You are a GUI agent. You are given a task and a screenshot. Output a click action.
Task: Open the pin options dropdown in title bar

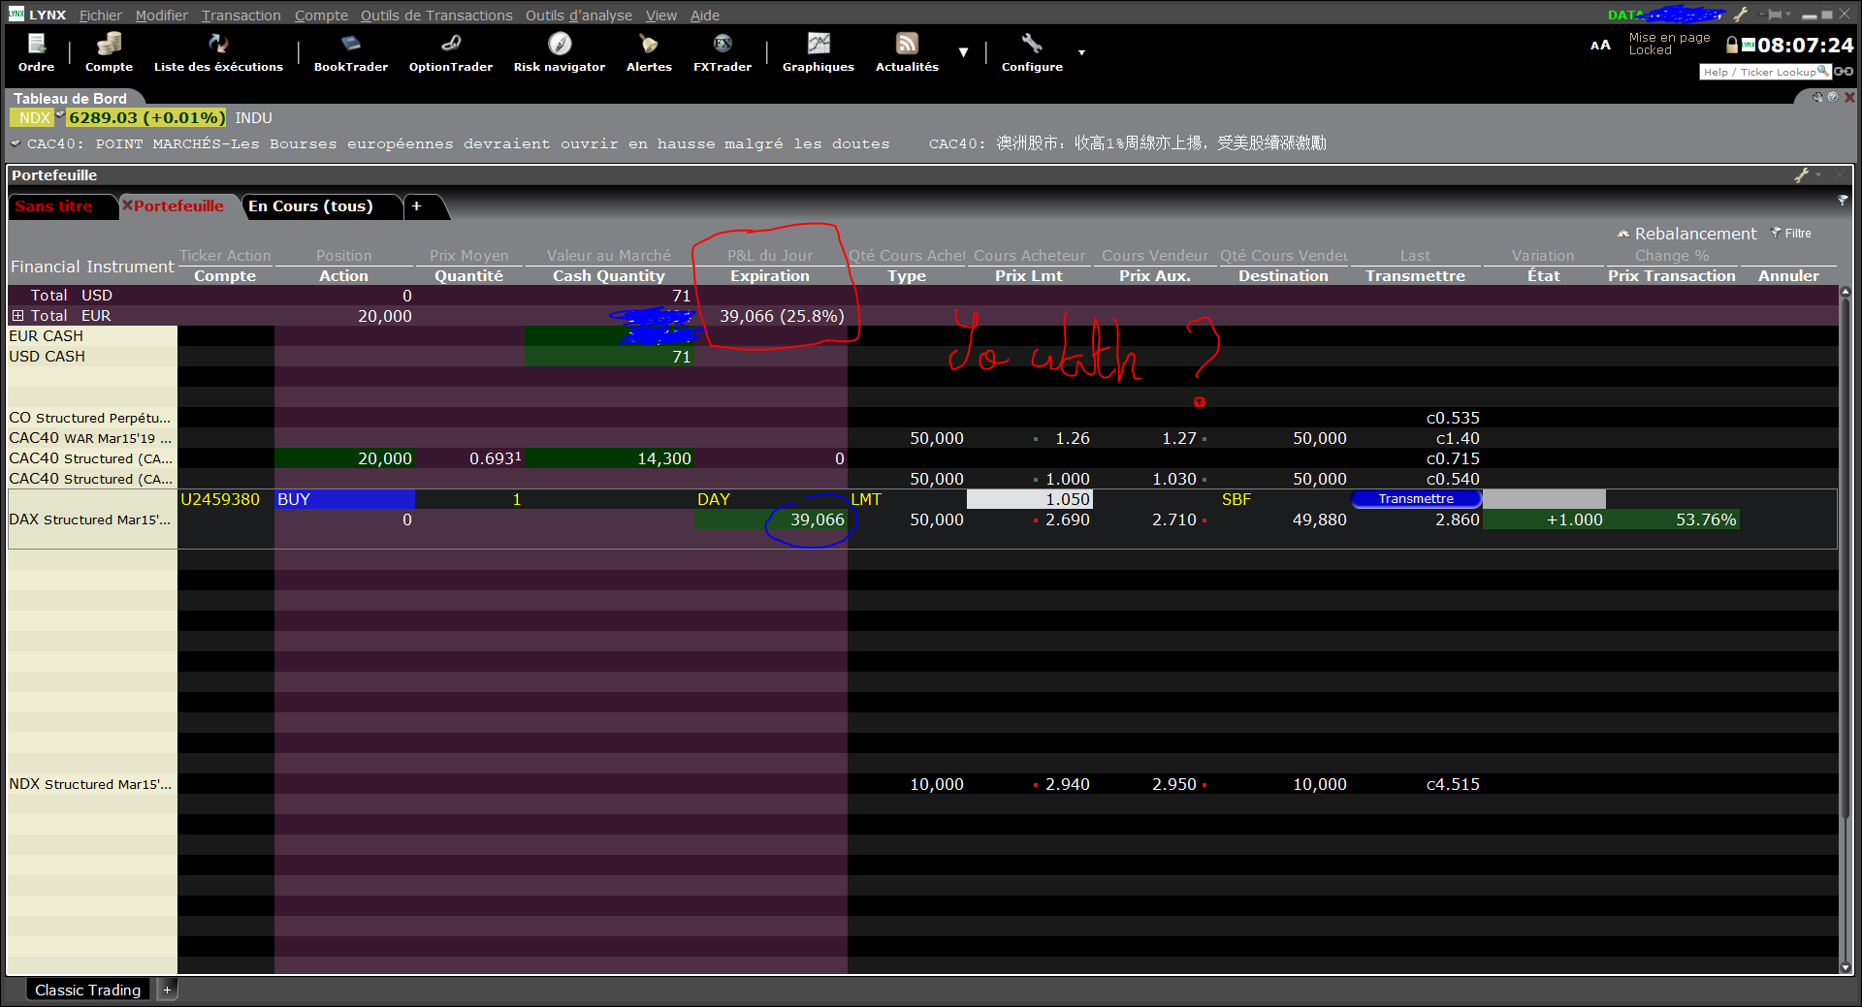[x=1790, y=15]
